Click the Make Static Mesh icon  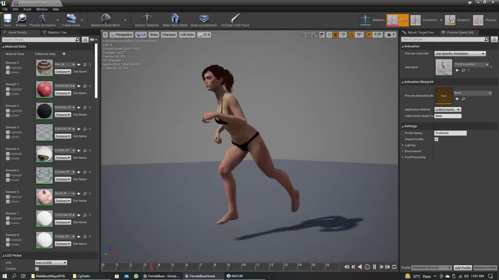175,20
